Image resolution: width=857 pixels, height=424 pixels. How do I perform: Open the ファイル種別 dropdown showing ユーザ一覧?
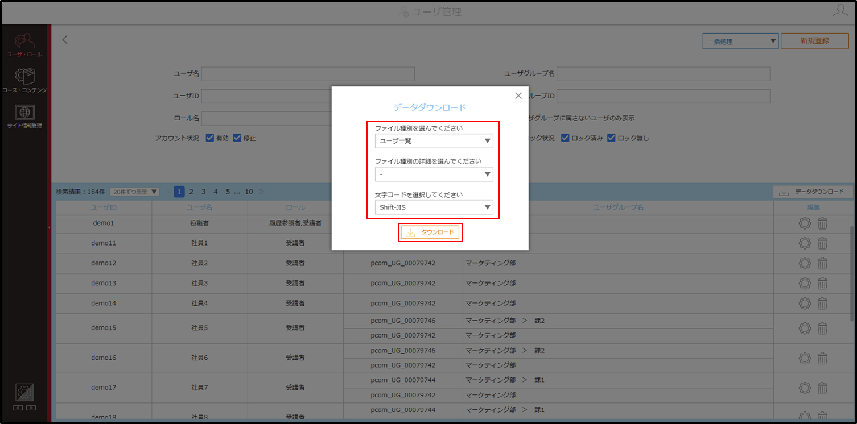tap(434, 141)
